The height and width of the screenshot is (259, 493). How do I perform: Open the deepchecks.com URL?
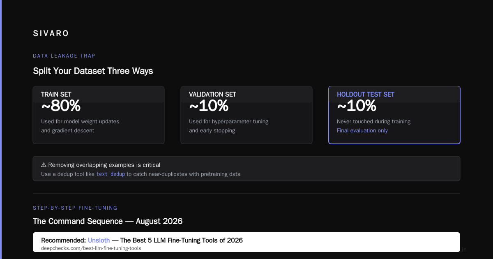91,248
